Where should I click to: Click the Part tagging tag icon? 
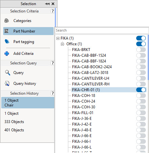point(7,41)
